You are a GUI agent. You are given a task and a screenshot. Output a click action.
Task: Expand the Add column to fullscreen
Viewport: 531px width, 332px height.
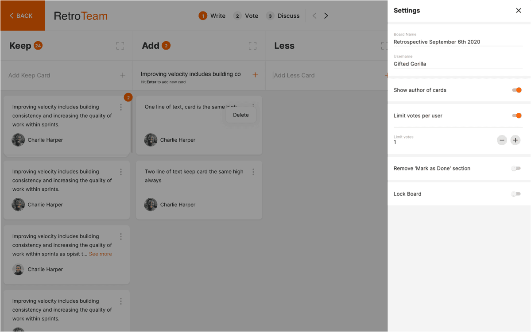click(x=252, y=45)
